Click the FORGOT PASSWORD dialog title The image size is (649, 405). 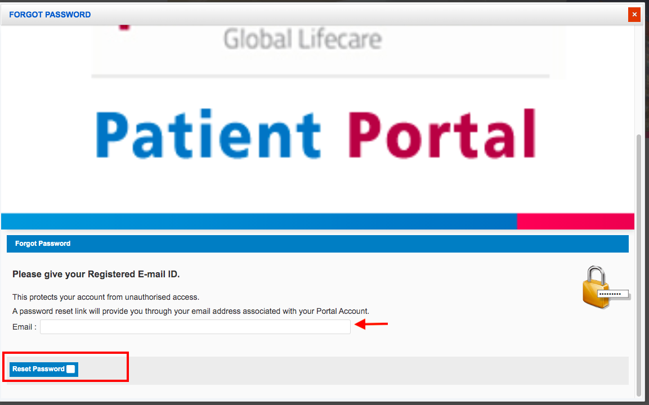click(x=50, y=15)
